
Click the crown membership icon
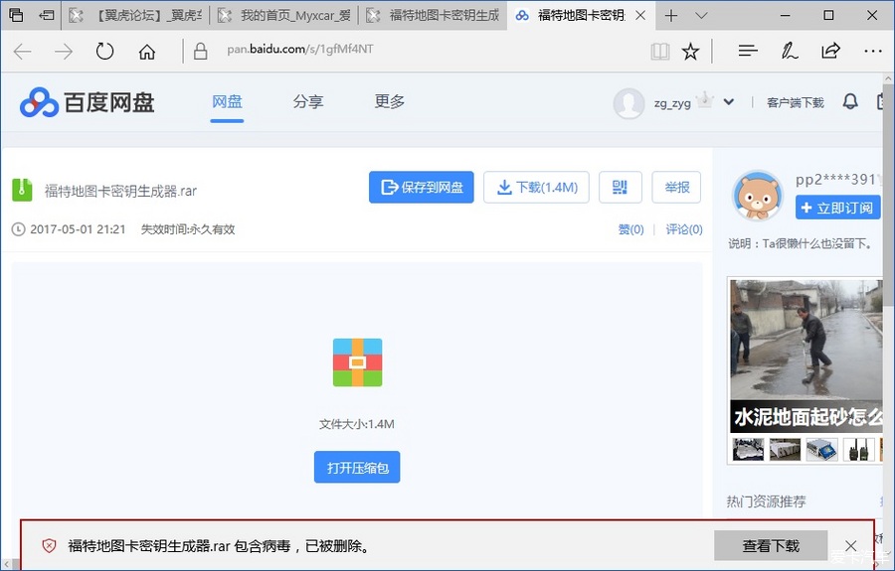click(705, 99)
